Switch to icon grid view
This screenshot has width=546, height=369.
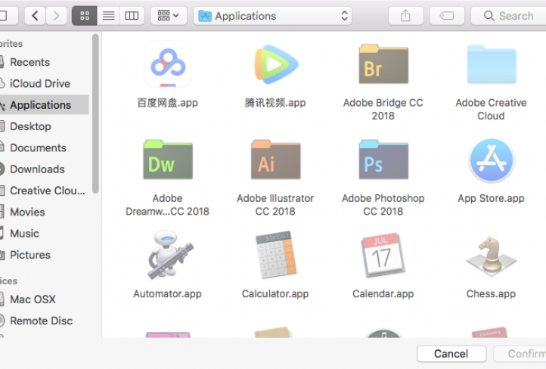click(85, 16)
